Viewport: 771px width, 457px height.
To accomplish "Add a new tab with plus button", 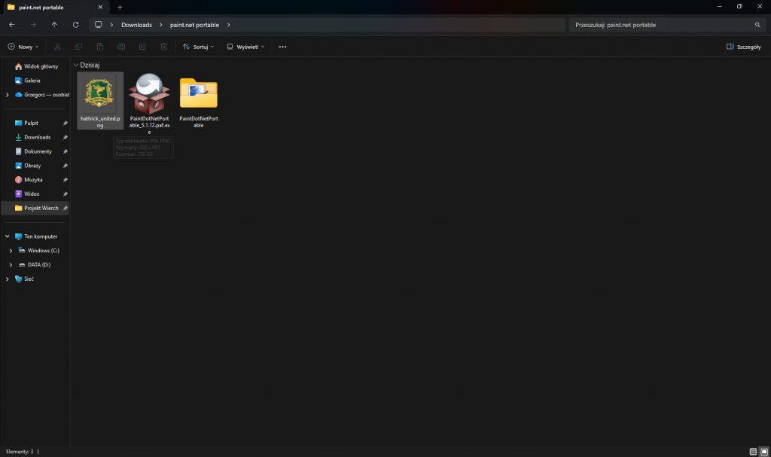I will [120, 7].
